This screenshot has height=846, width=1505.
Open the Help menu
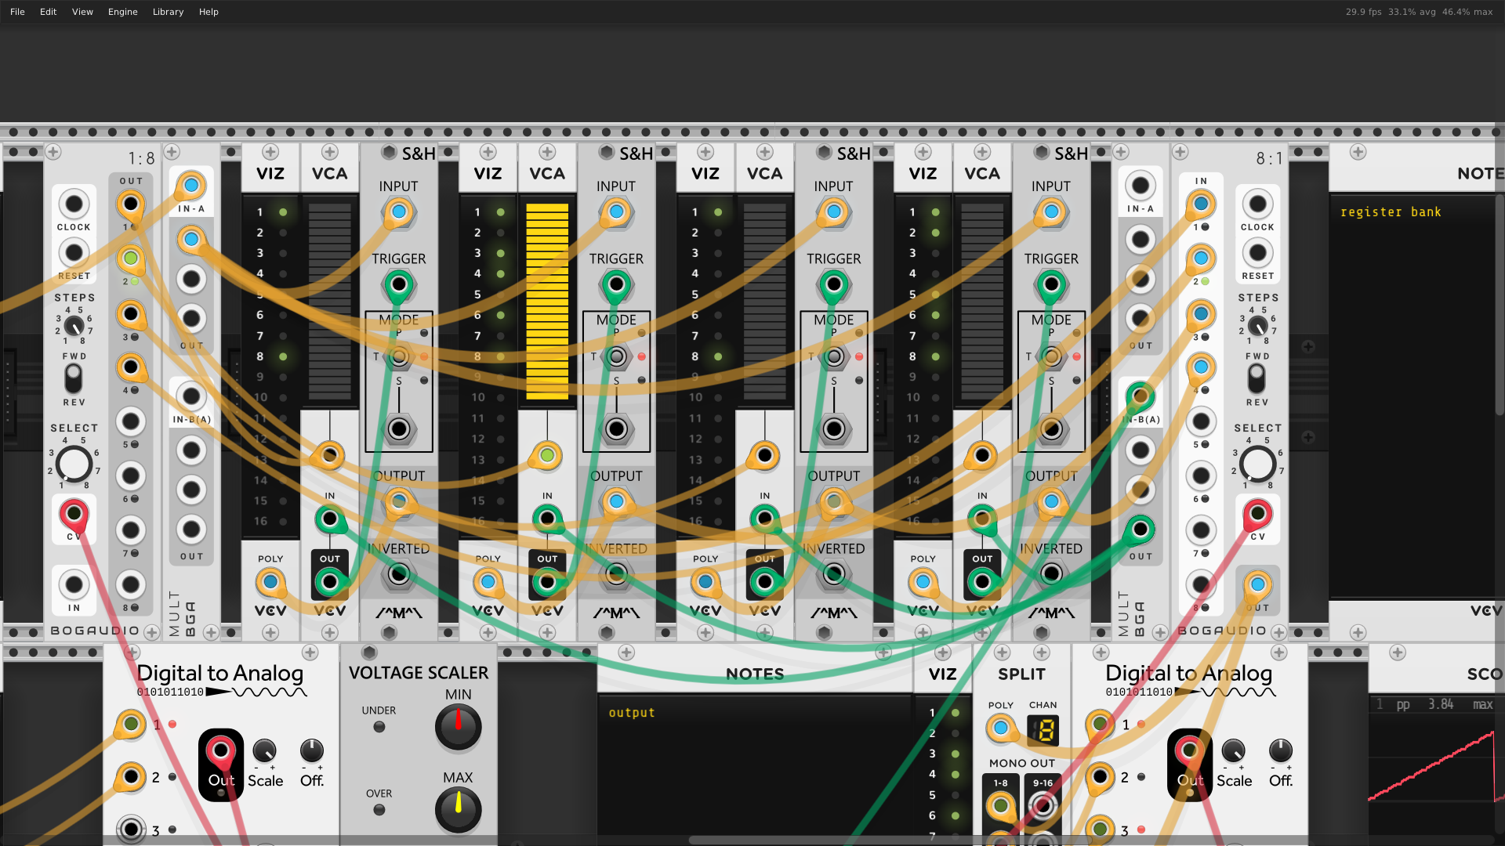click(x=209, y=12)
